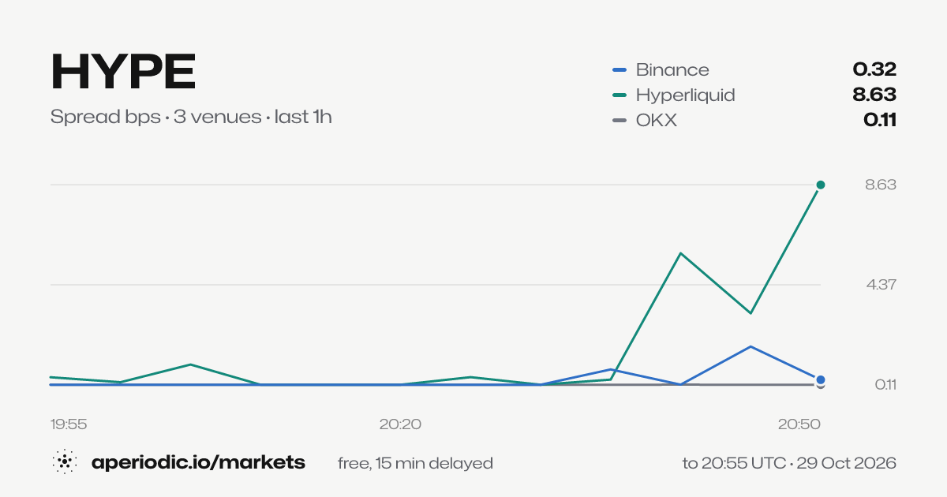Select the OKX legend label
This screenshot has height=497, width=947.
pyautogui.click(x=657, y=121)
